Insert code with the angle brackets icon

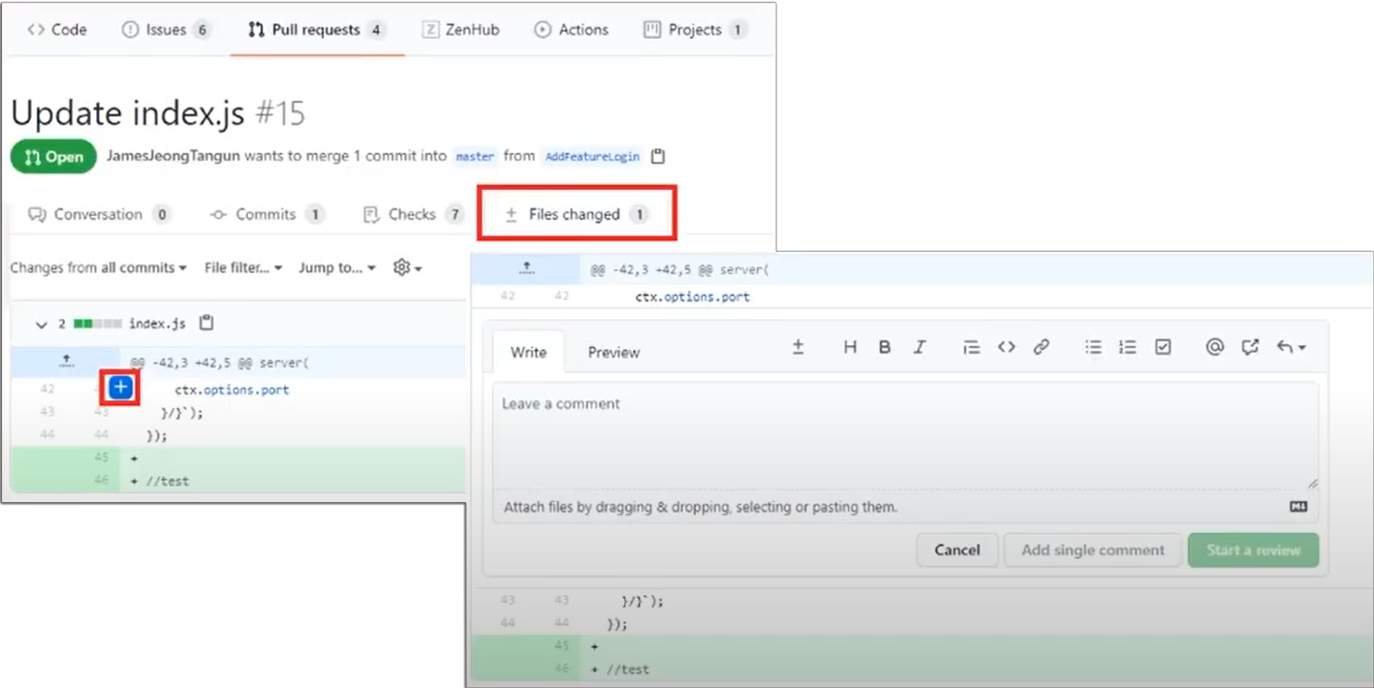1007,347
